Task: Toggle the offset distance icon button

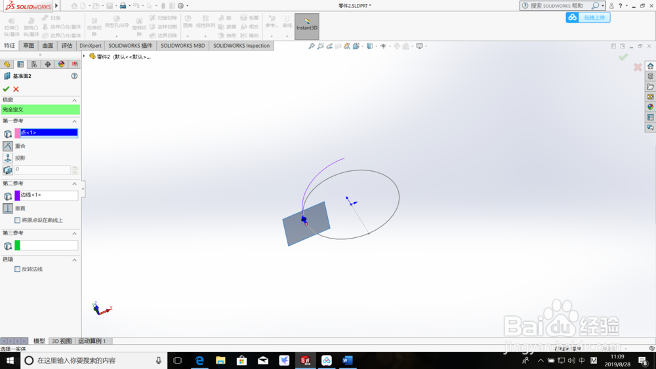Action: pyautogui.click(x=7, y=170)
